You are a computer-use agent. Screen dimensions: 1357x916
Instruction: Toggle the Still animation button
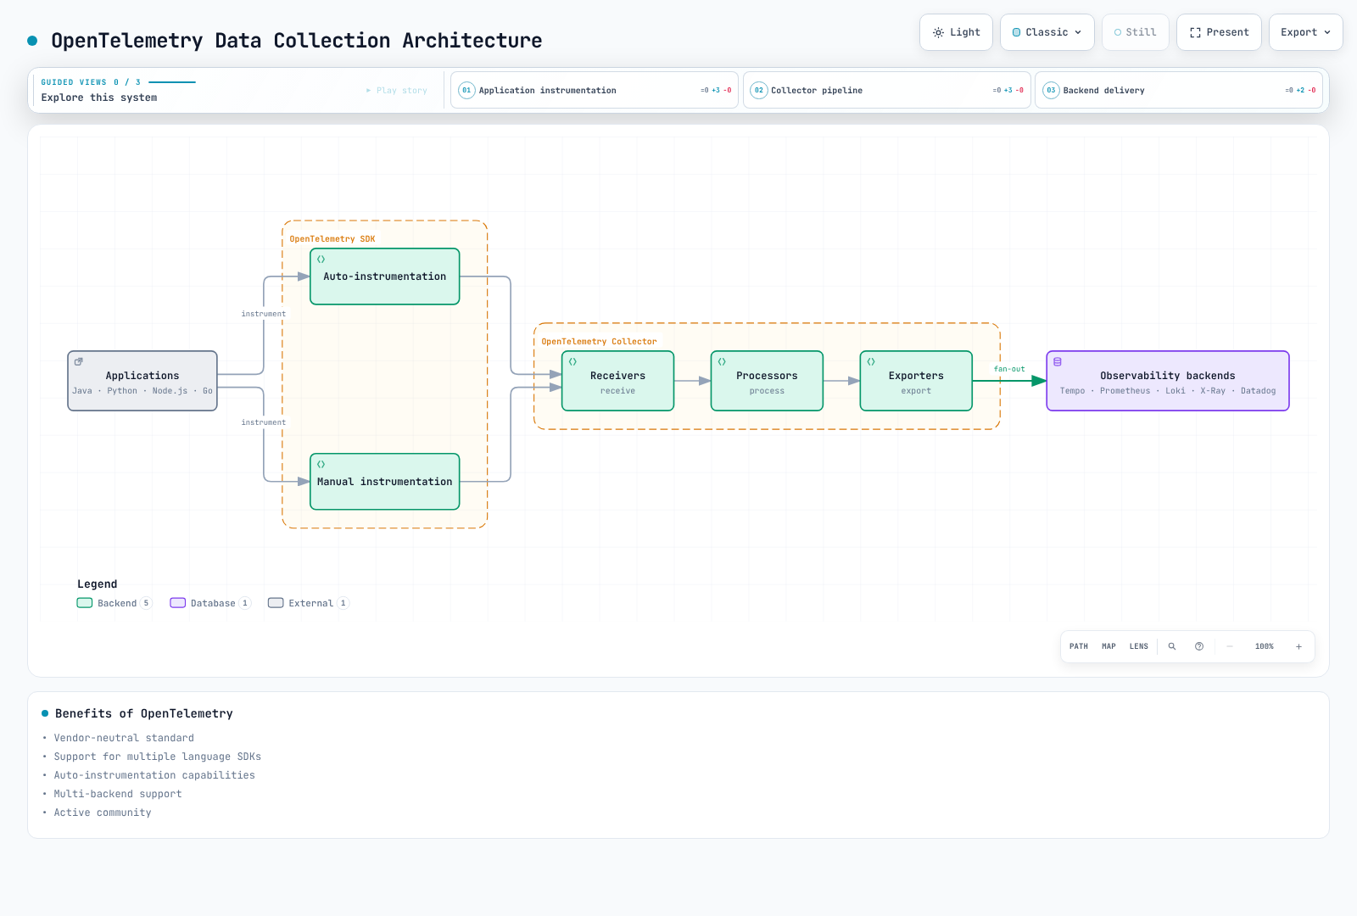point(1135,32)
